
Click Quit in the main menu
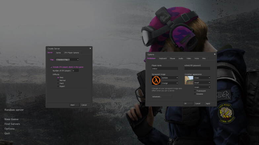click(7, 133)
